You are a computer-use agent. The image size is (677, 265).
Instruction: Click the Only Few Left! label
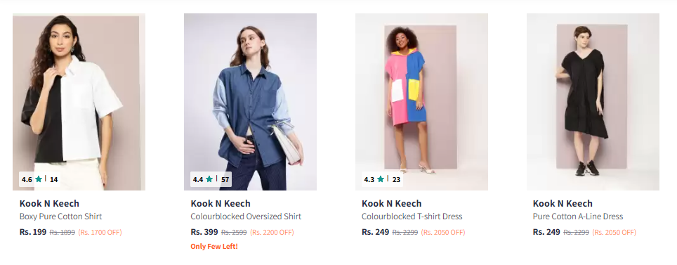click(214, 247)
